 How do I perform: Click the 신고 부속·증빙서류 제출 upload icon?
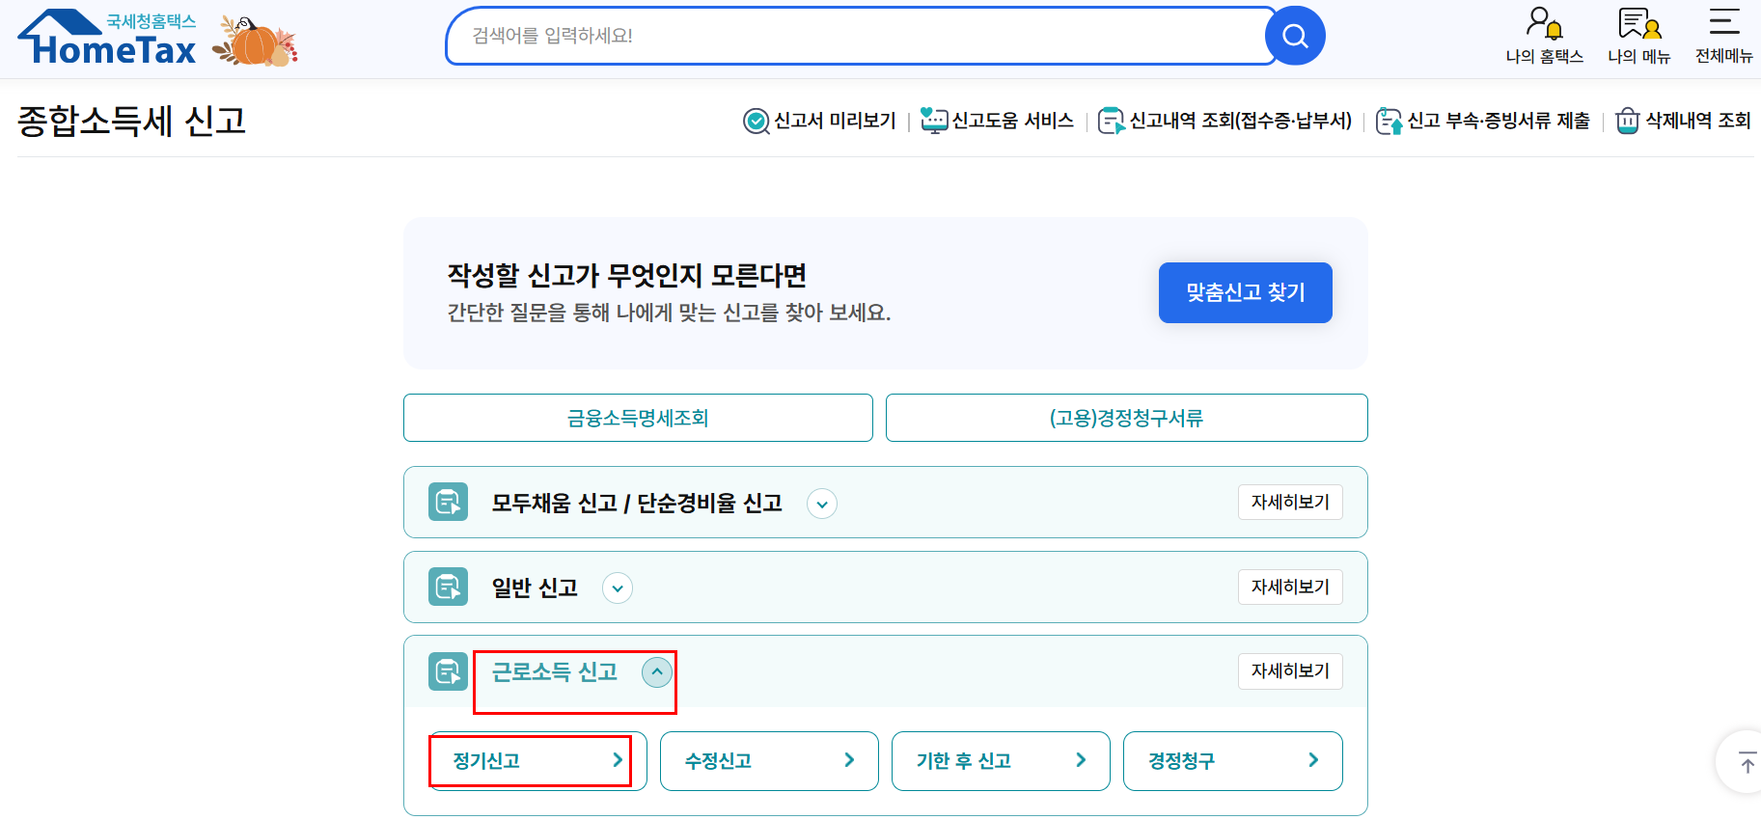point(1389,121)
